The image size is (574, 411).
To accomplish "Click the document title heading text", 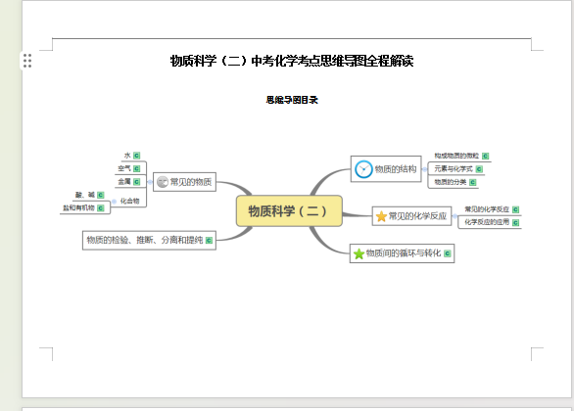I will (292, 61).
